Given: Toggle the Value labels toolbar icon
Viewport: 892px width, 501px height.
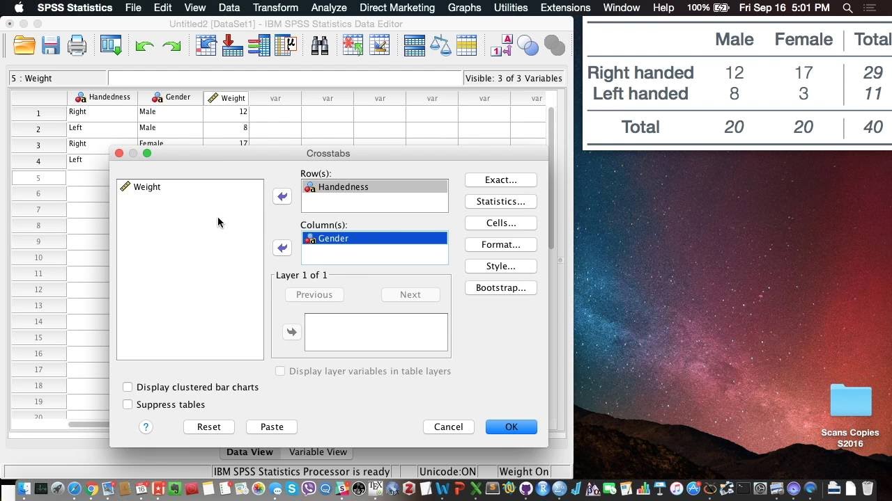Looking at the screenshot, I should pyautogui.click(x=501, y=46).
